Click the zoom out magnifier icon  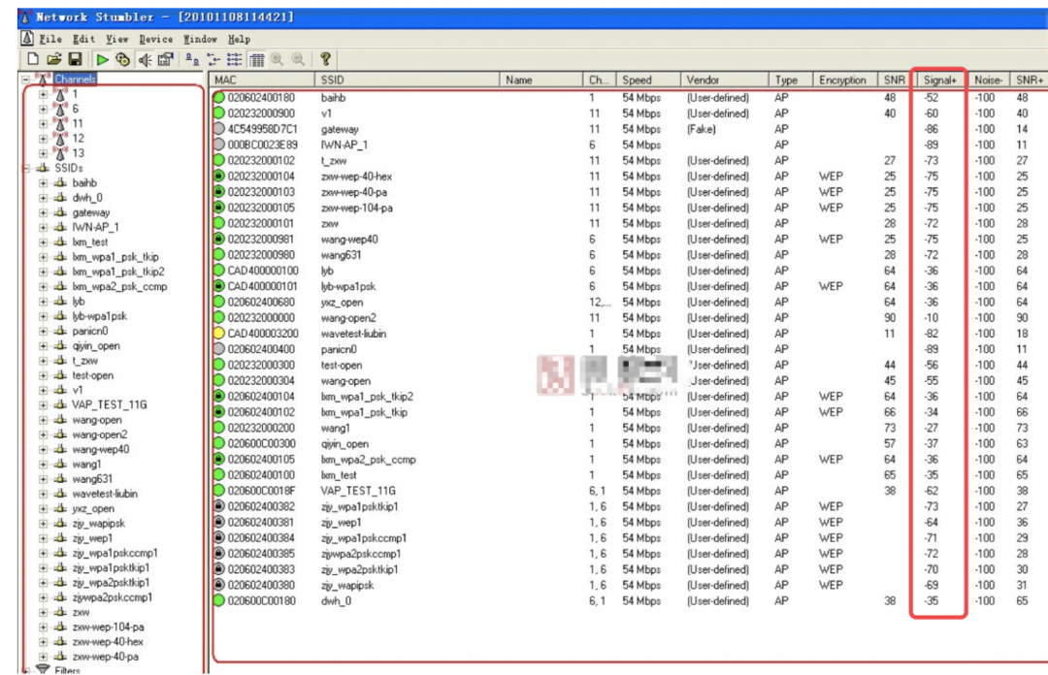(299, 59)
